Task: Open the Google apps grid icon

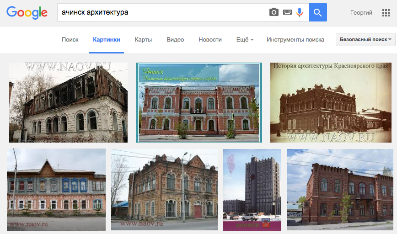Action: [x=386, y=12]
